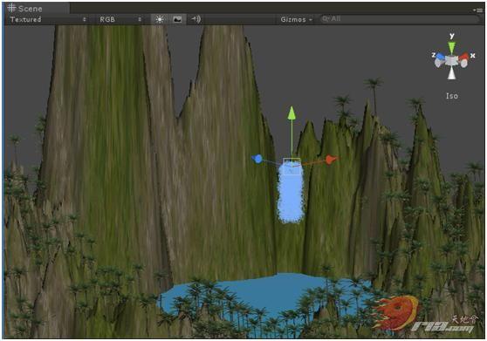
Task: Grab the green Y move arrow handle
Action: tap(292, 113)
